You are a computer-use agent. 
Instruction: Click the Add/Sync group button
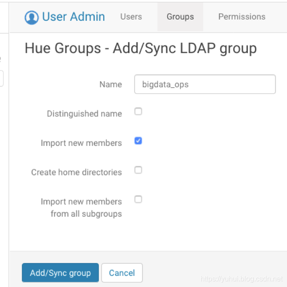click(x=60, y=273)
